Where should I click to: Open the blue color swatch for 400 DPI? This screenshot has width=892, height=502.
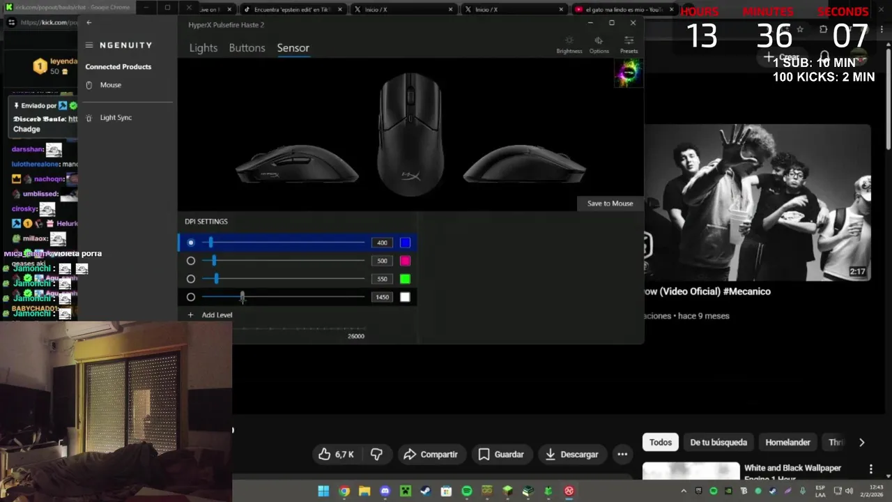point(405,243)
